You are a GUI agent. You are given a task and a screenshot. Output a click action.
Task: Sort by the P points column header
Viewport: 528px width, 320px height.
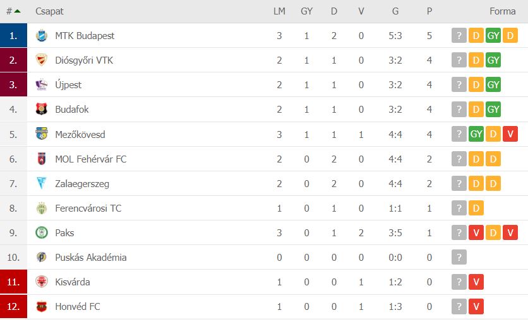[x=429, y=11]
